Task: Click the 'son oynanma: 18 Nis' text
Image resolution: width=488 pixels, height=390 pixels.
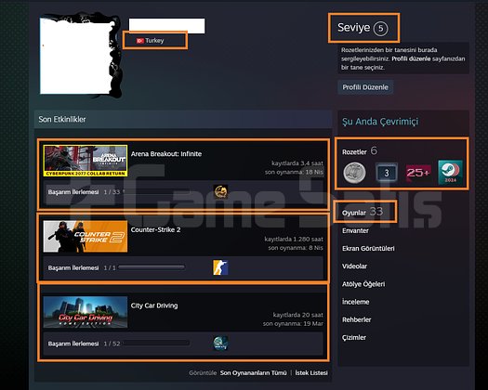Action: 294,172
